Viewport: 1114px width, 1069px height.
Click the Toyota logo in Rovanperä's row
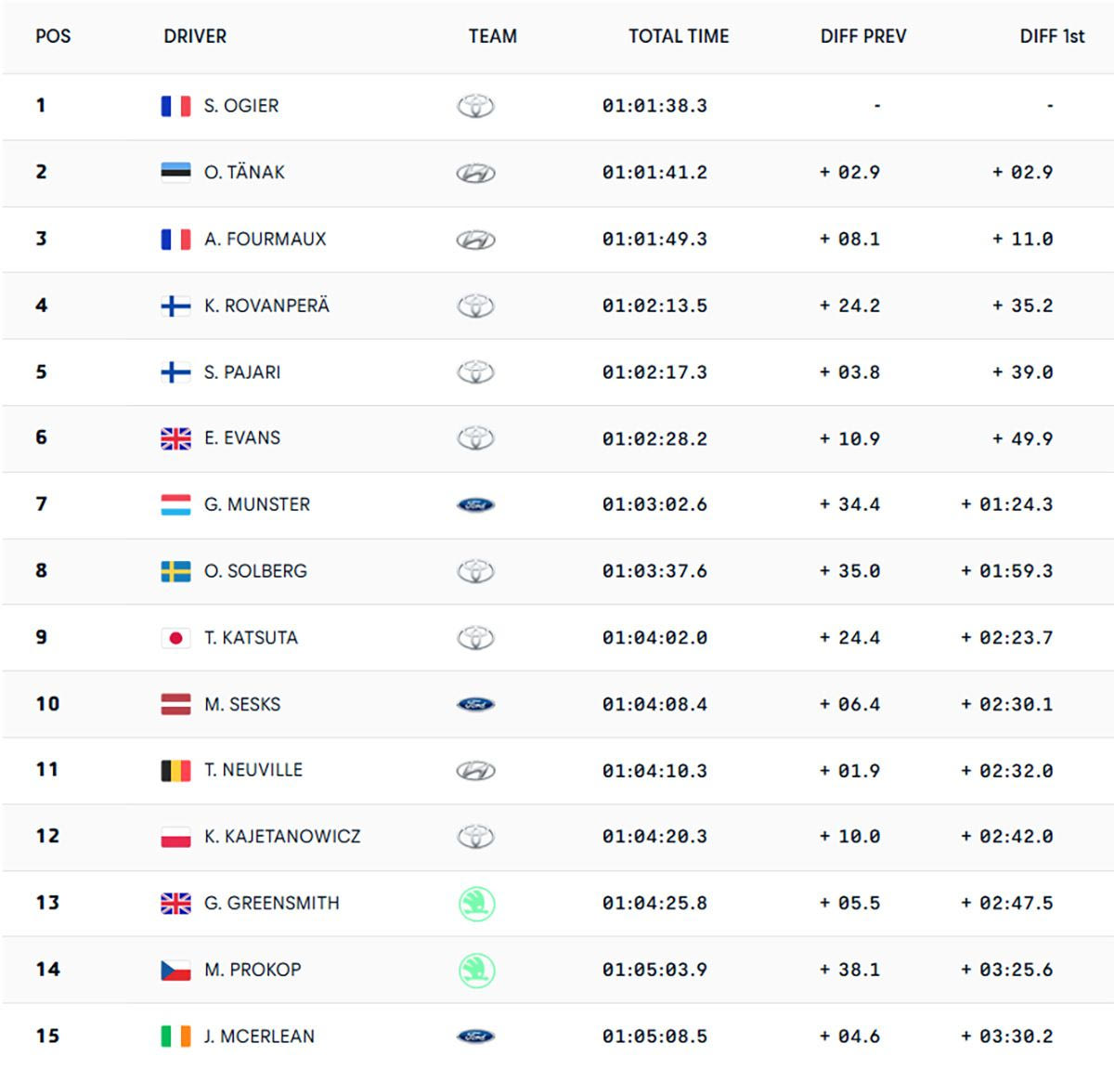coord(475,306)
